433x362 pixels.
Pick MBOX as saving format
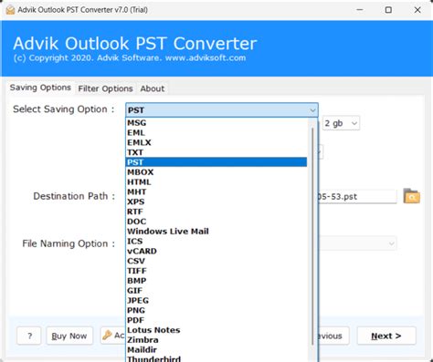click(x=216, y=172)
